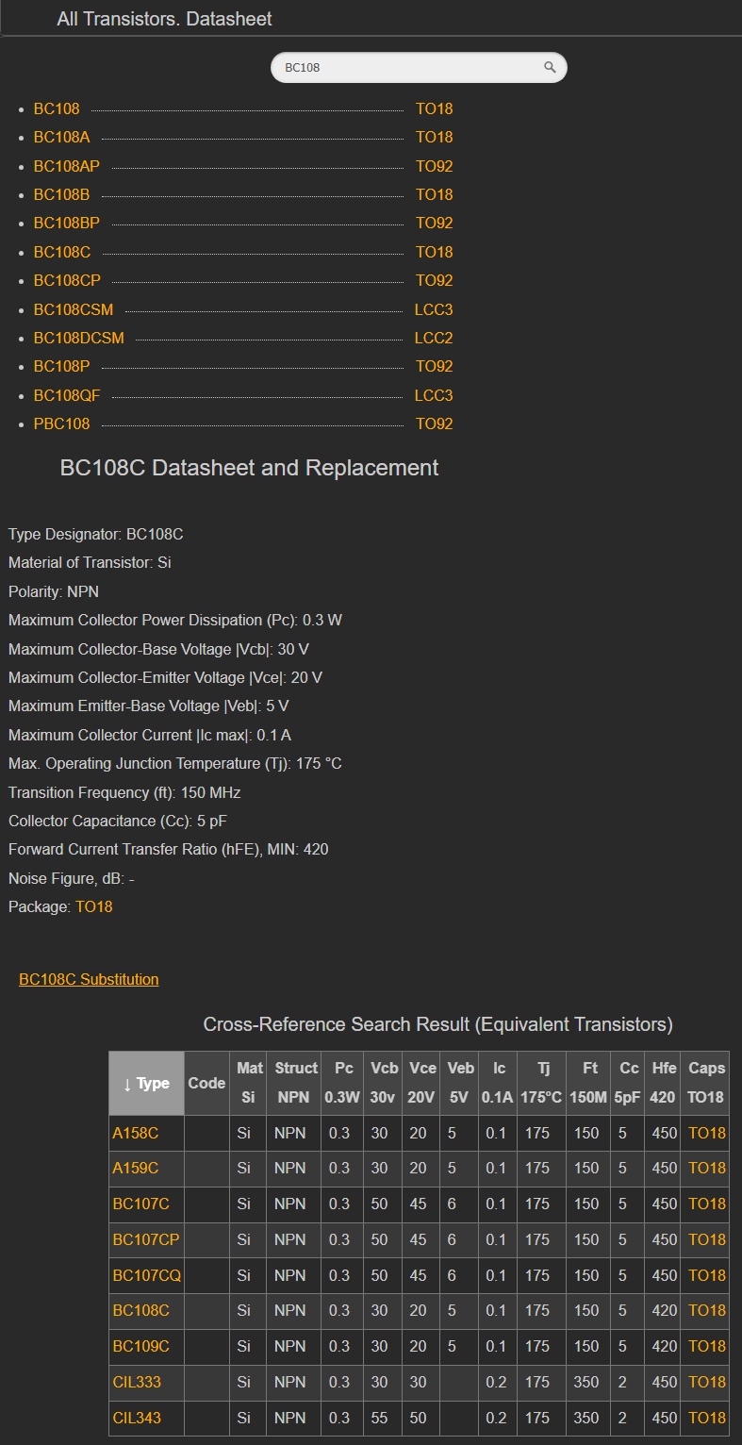Sort table by Tj 175°C column header

pyautogui.click(x=543, y=1084)
